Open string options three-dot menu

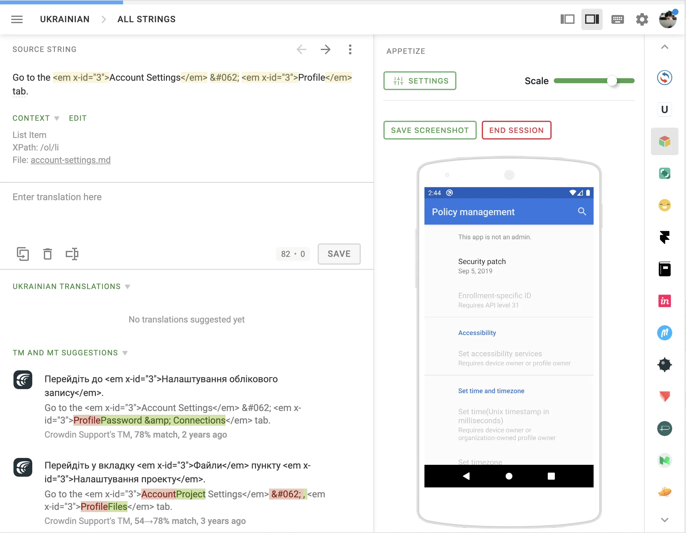click(x=350, y=49)
